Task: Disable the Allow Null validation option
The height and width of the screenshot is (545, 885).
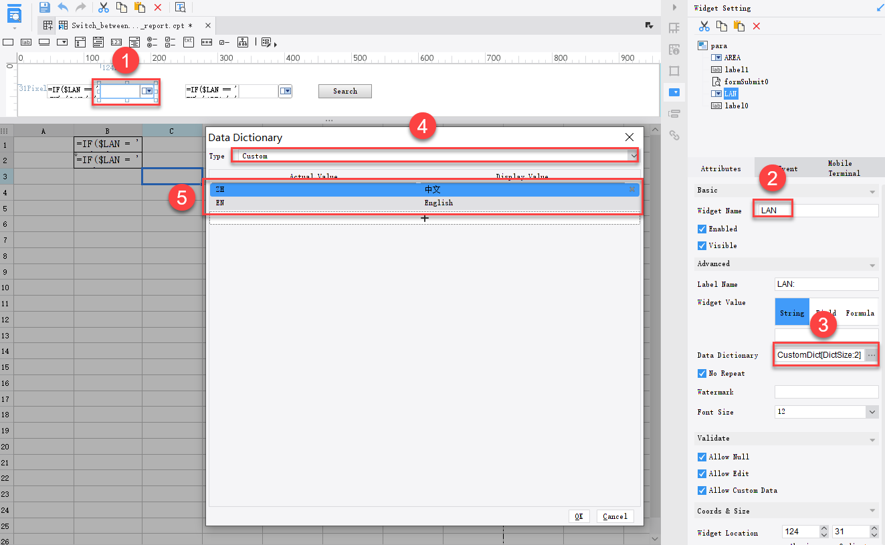Action: 702,457
